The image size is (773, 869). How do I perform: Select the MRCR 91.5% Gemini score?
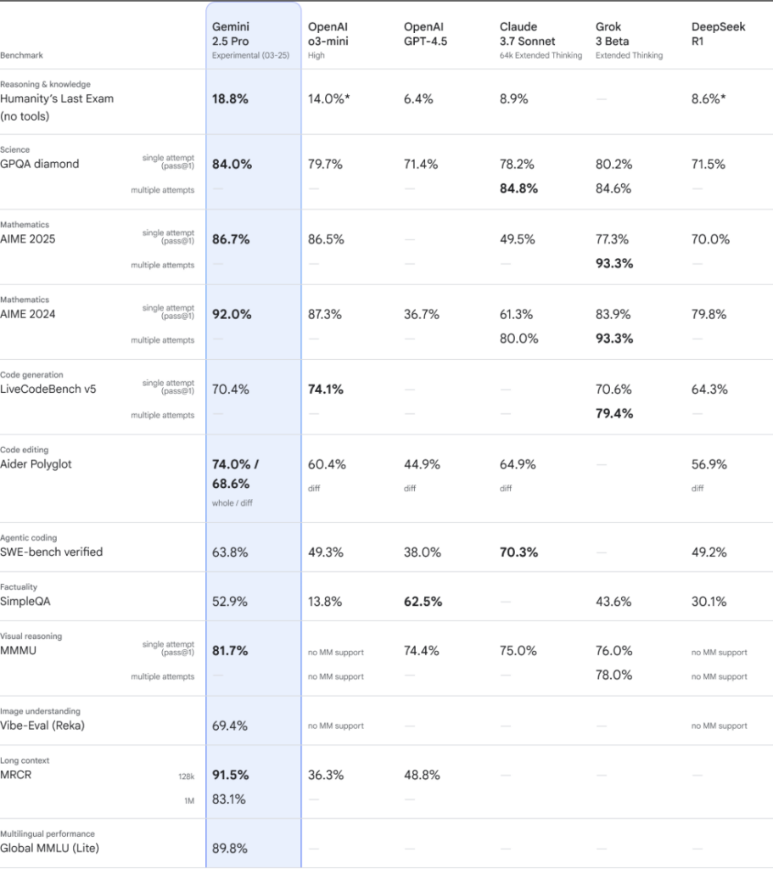[231, 776]
